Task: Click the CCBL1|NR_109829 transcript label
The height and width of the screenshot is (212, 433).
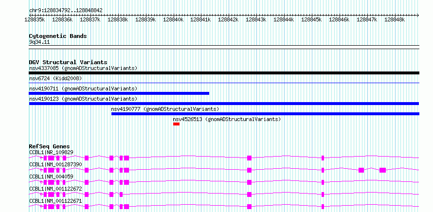Action: pyautogui.click(x=51, y=152)
